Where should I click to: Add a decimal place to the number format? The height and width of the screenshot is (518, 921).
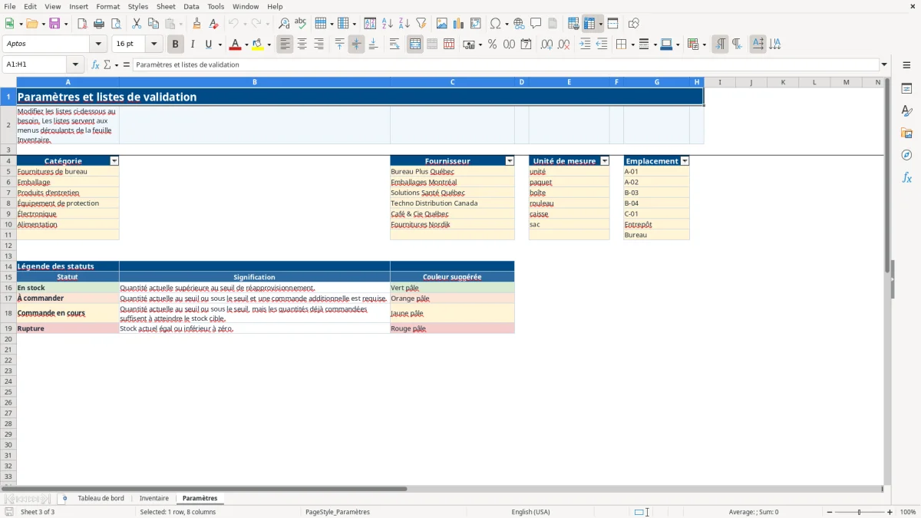(x=546, y=45)
